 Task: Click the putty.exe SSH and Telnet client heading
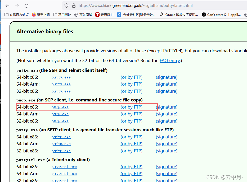click(x=62, y=70)
